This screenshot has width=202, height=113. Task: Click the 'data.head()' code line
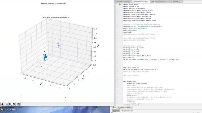[128, 32]
